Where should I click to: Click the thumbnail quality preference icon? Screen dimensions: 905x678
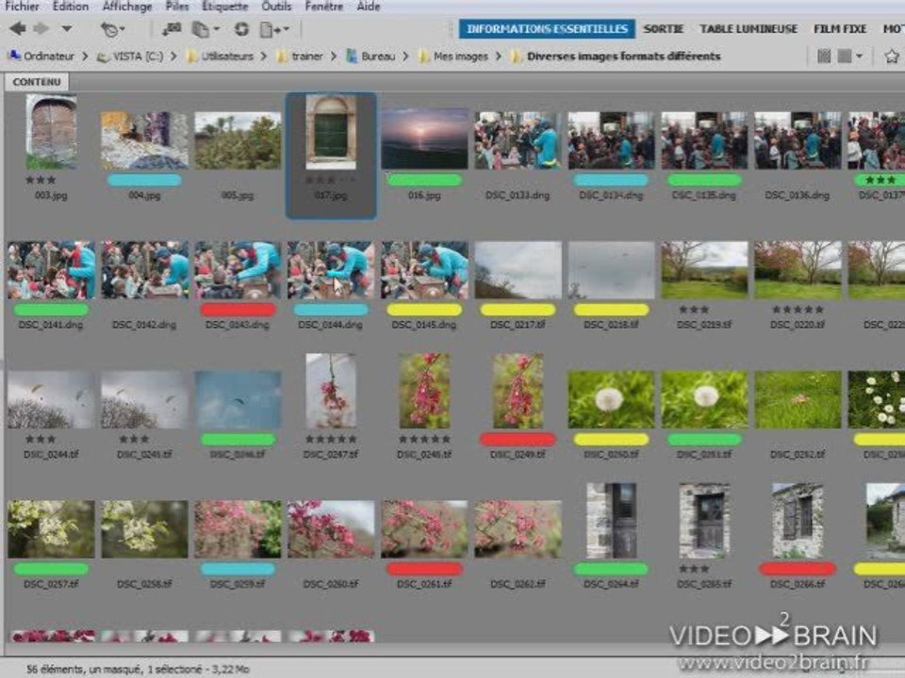coord(824,56)
